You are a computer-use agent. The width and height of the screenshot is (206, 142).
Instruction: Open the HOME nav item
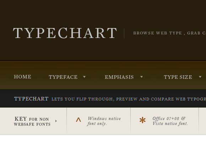click(23, 77)
